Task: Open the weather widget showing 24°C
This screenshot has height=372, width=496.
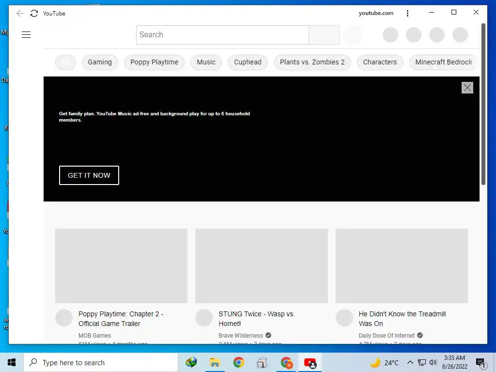Action: tap(384, 362)
